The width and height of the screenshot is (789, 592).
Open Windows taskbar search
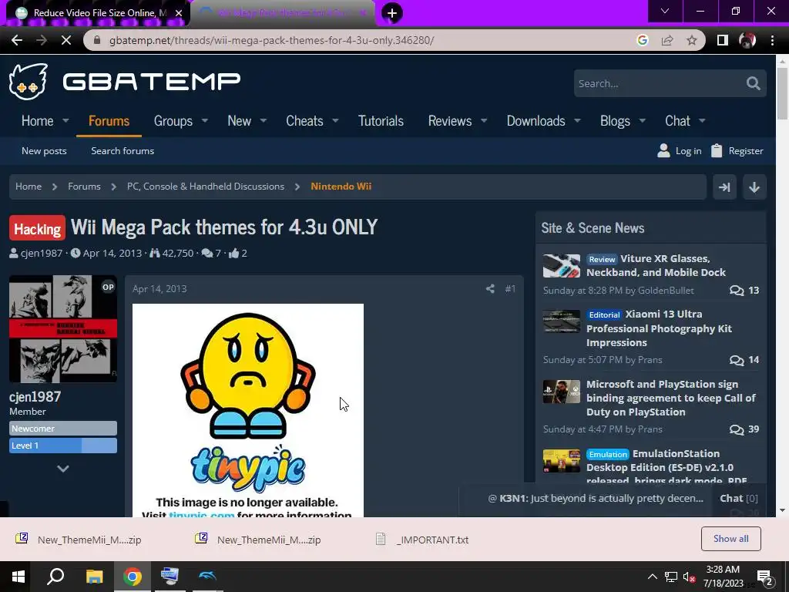coord(55,577)
